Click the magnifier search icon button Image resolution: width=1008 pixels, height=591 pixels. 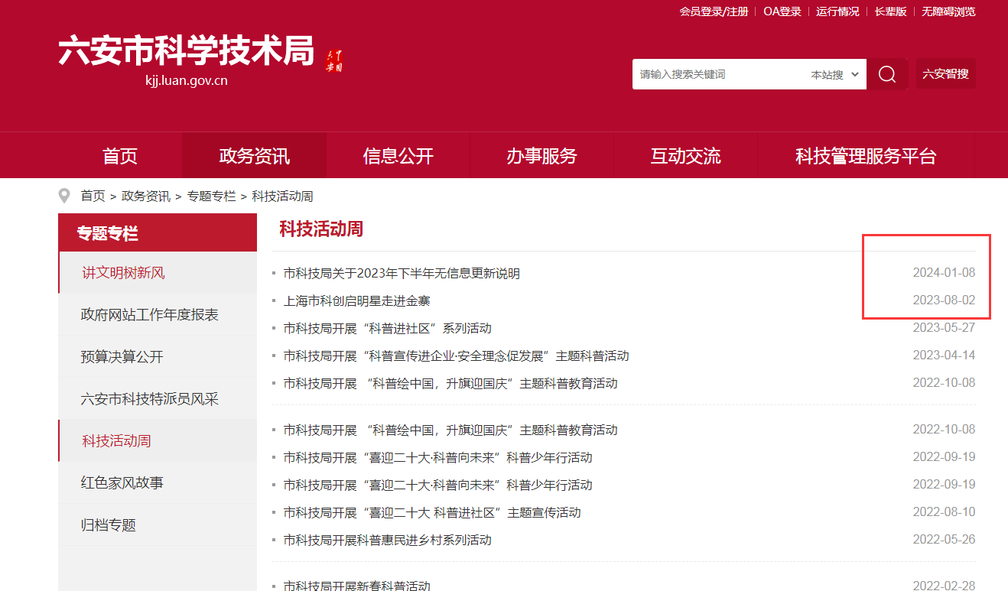(x=887, y=74)
